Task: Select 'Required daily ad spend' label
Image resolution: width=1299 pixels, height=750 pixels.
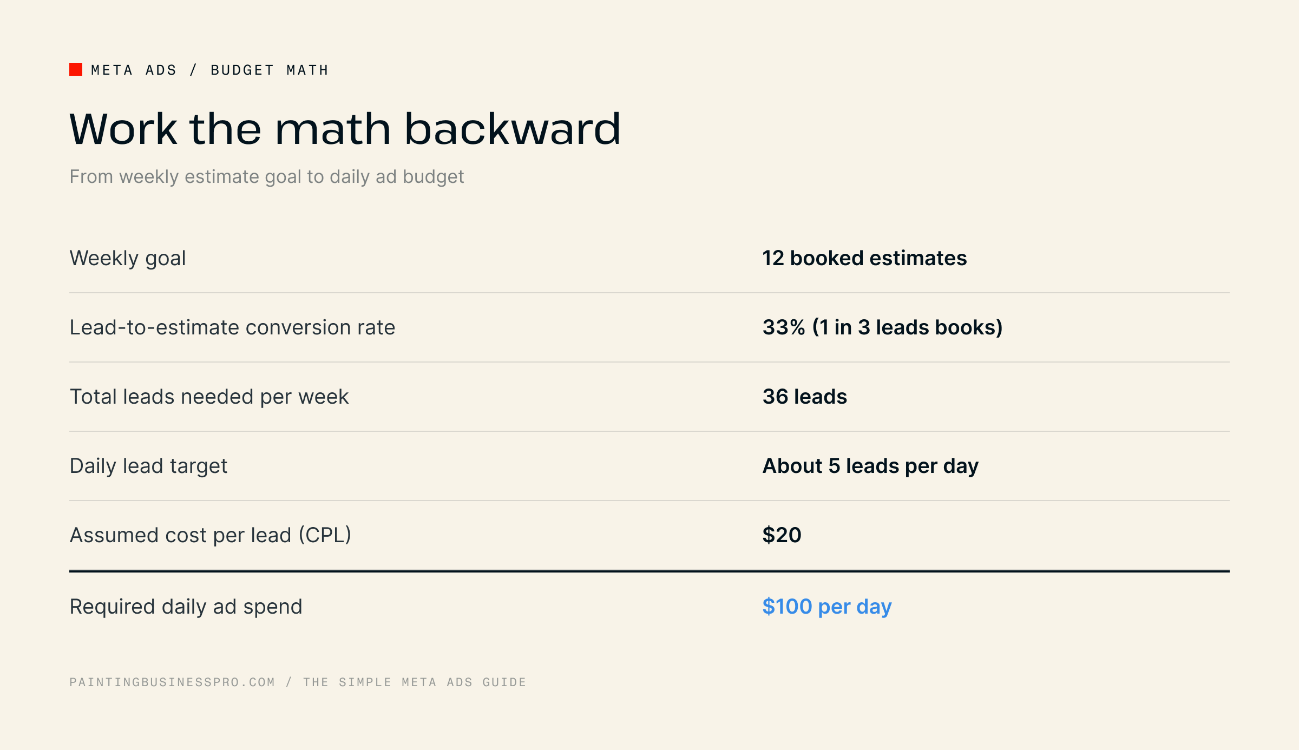Action: point(186,607)
